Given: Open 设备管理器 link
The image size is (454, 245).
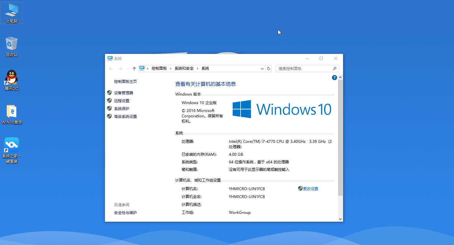Looking at the screenshot, I should click(x=124, y=93).
